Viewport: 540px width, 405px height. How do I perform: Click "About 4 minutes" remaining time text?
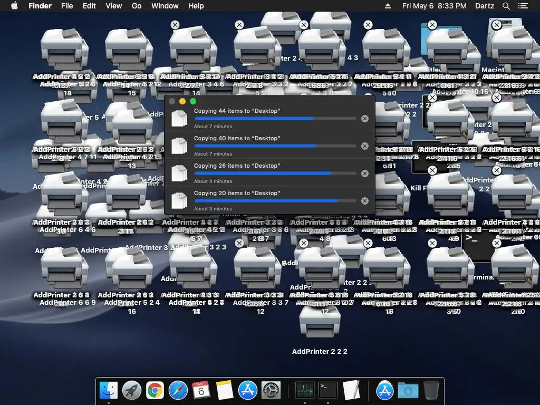pos(213,181)
